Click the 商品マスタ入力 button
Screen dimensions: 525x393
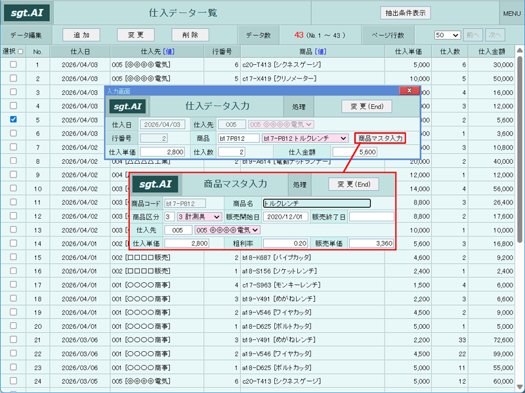(x=380, y=138)
